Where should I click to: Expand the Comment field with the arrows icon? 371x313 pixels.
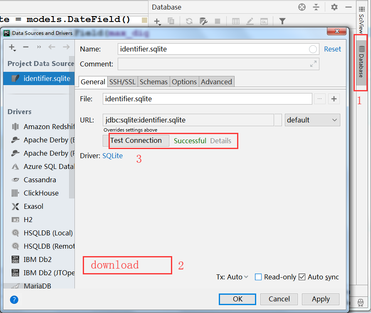313,64
